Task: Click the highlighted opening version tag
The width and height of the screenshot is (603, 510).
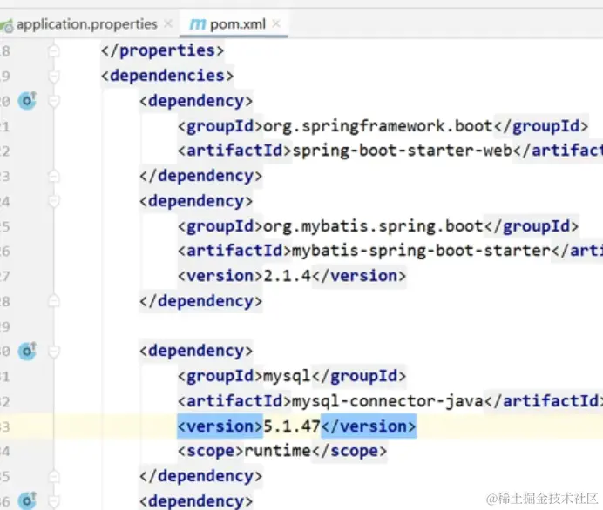Action: (220, 426)
